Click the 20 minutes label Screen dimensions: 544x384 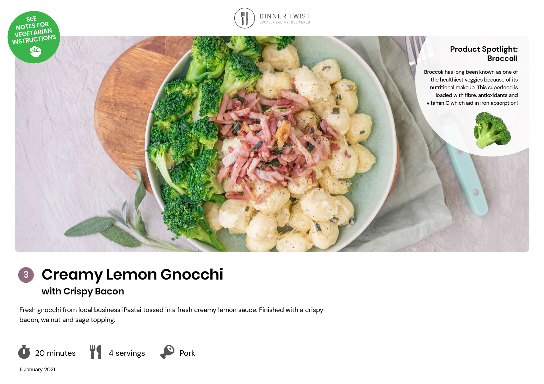[55, 353]
